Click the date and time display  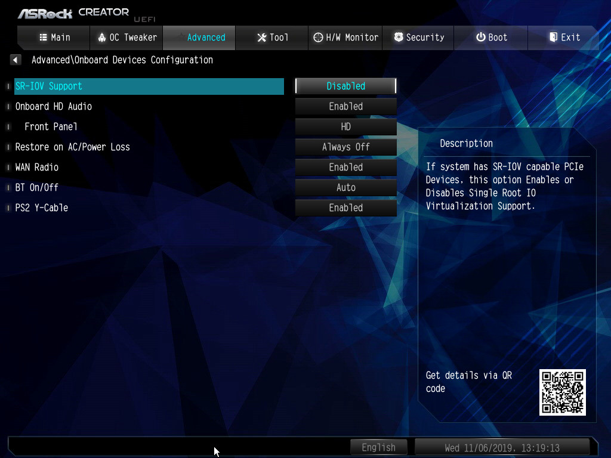(x=502, y=447)
